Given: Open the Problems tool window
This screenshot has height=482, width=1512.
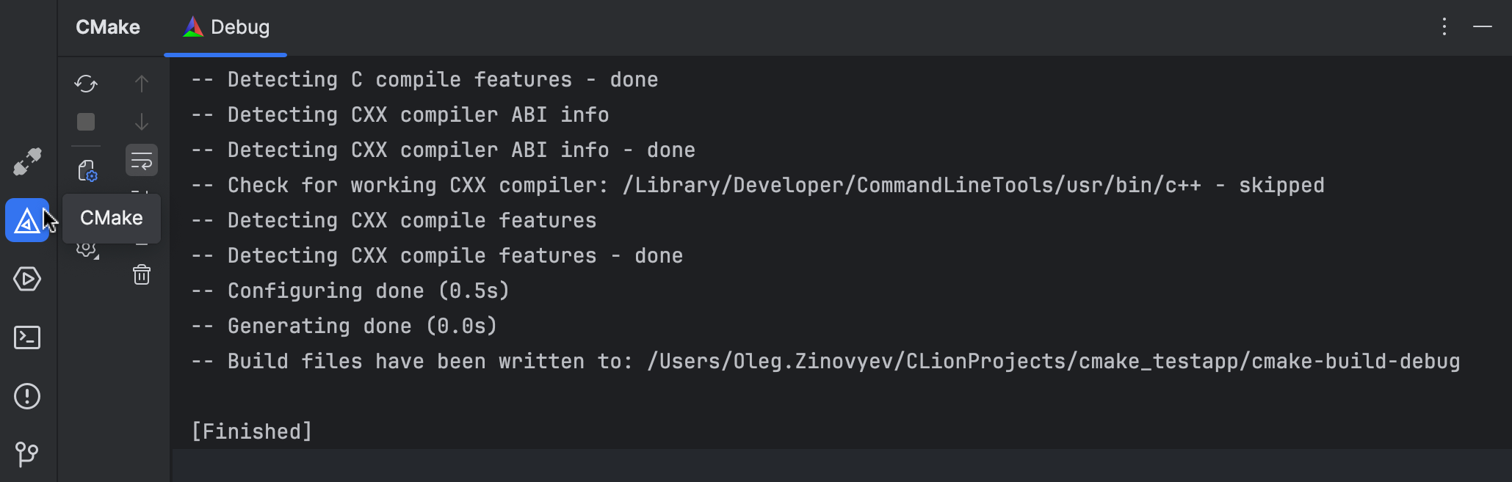Looking at the screenshot, I should click(x=27, y=396).
